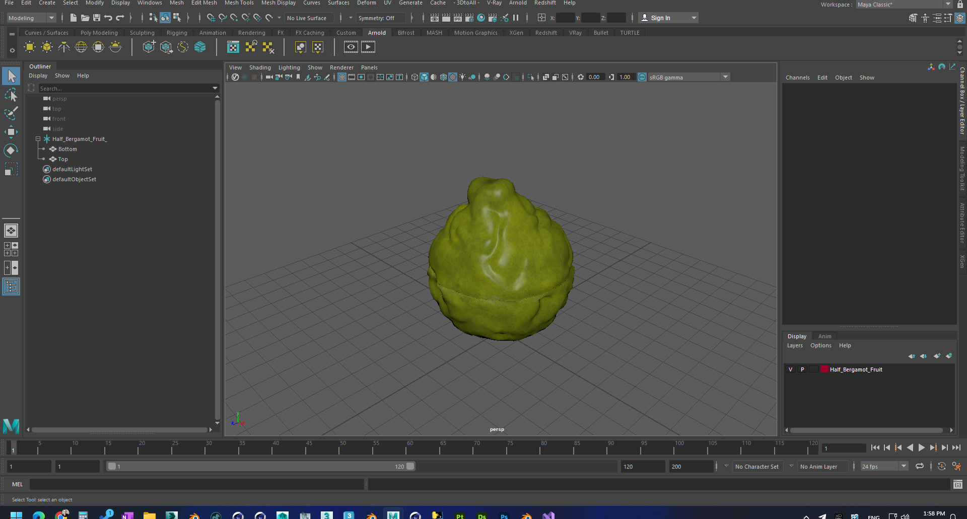
Task: Switch to the Poly Modeling shelf tab
Action: [99, 33]
